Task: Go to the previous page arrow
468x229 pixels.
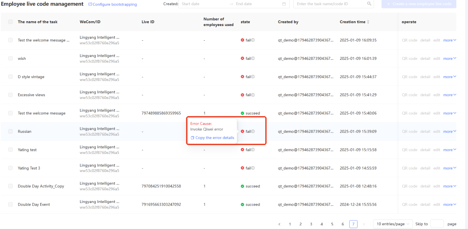Action: tap(279, 224)
